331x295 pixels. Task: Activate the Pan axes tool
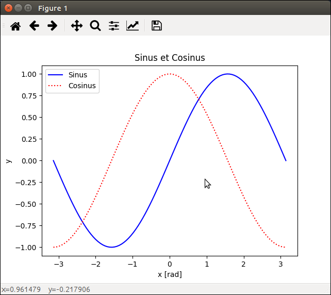pos(77,26)
